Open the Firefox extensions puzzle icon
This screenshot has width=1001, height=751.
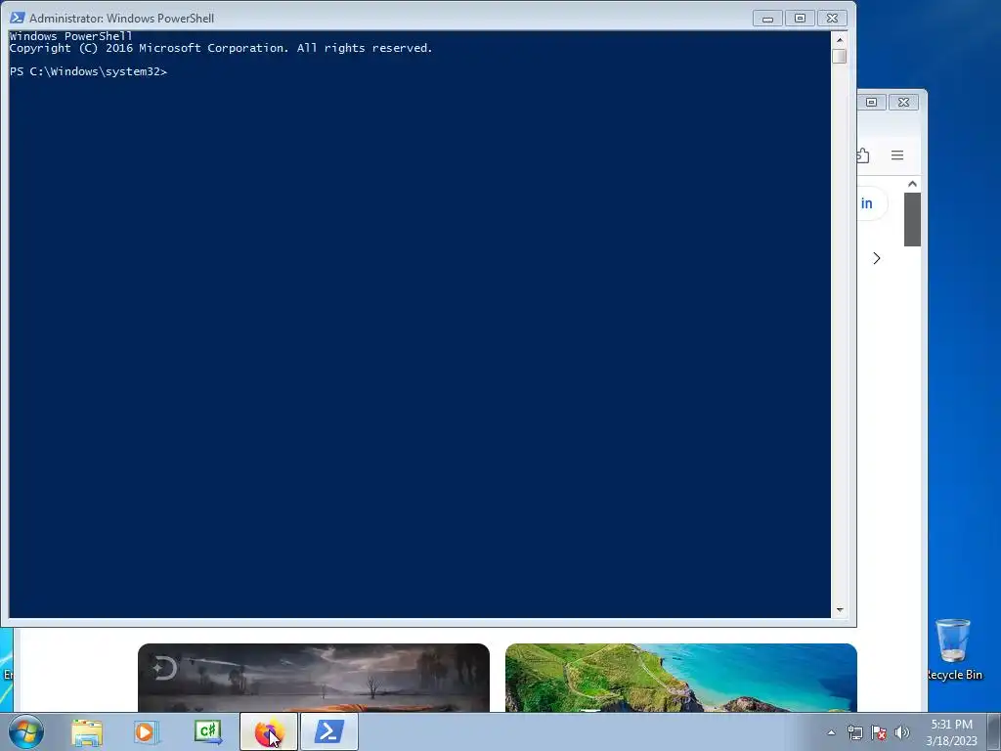862,155
